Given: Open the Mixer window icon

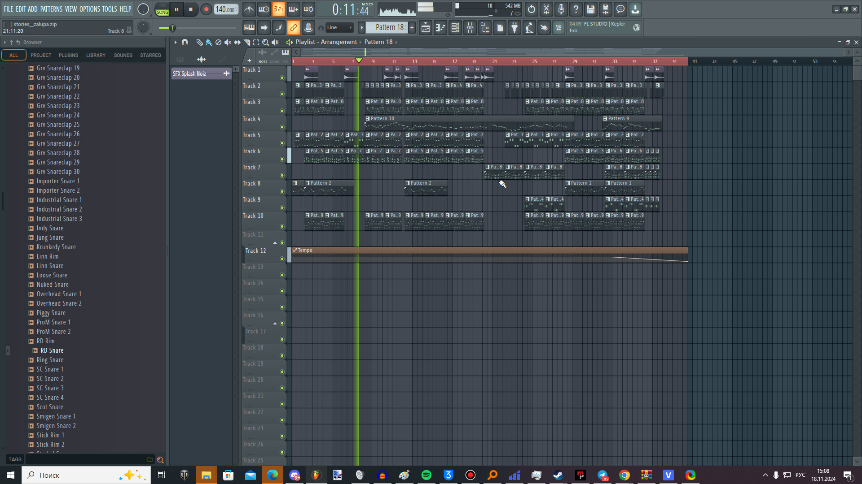Looking at the screenshot, I should (x=470, y=28).
